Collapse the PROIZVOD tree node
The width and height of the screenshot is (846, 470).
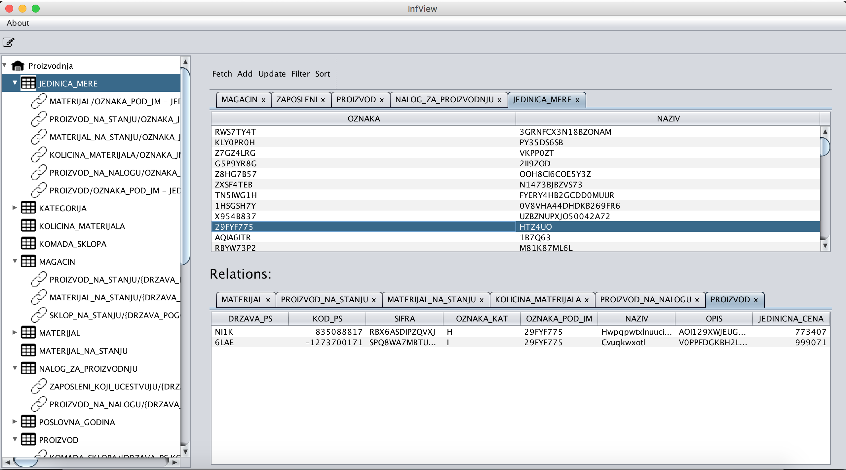(x=15, y=439)
